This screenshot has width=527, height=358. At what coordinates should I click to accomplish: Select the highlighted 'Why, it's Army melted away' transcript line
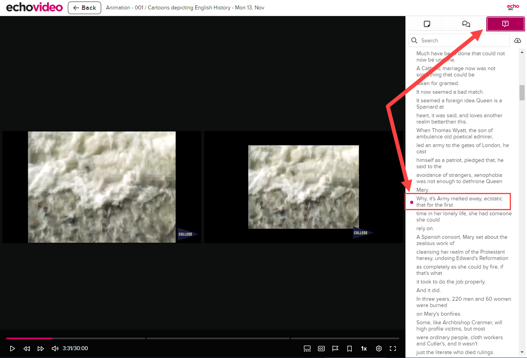(458, 201)
